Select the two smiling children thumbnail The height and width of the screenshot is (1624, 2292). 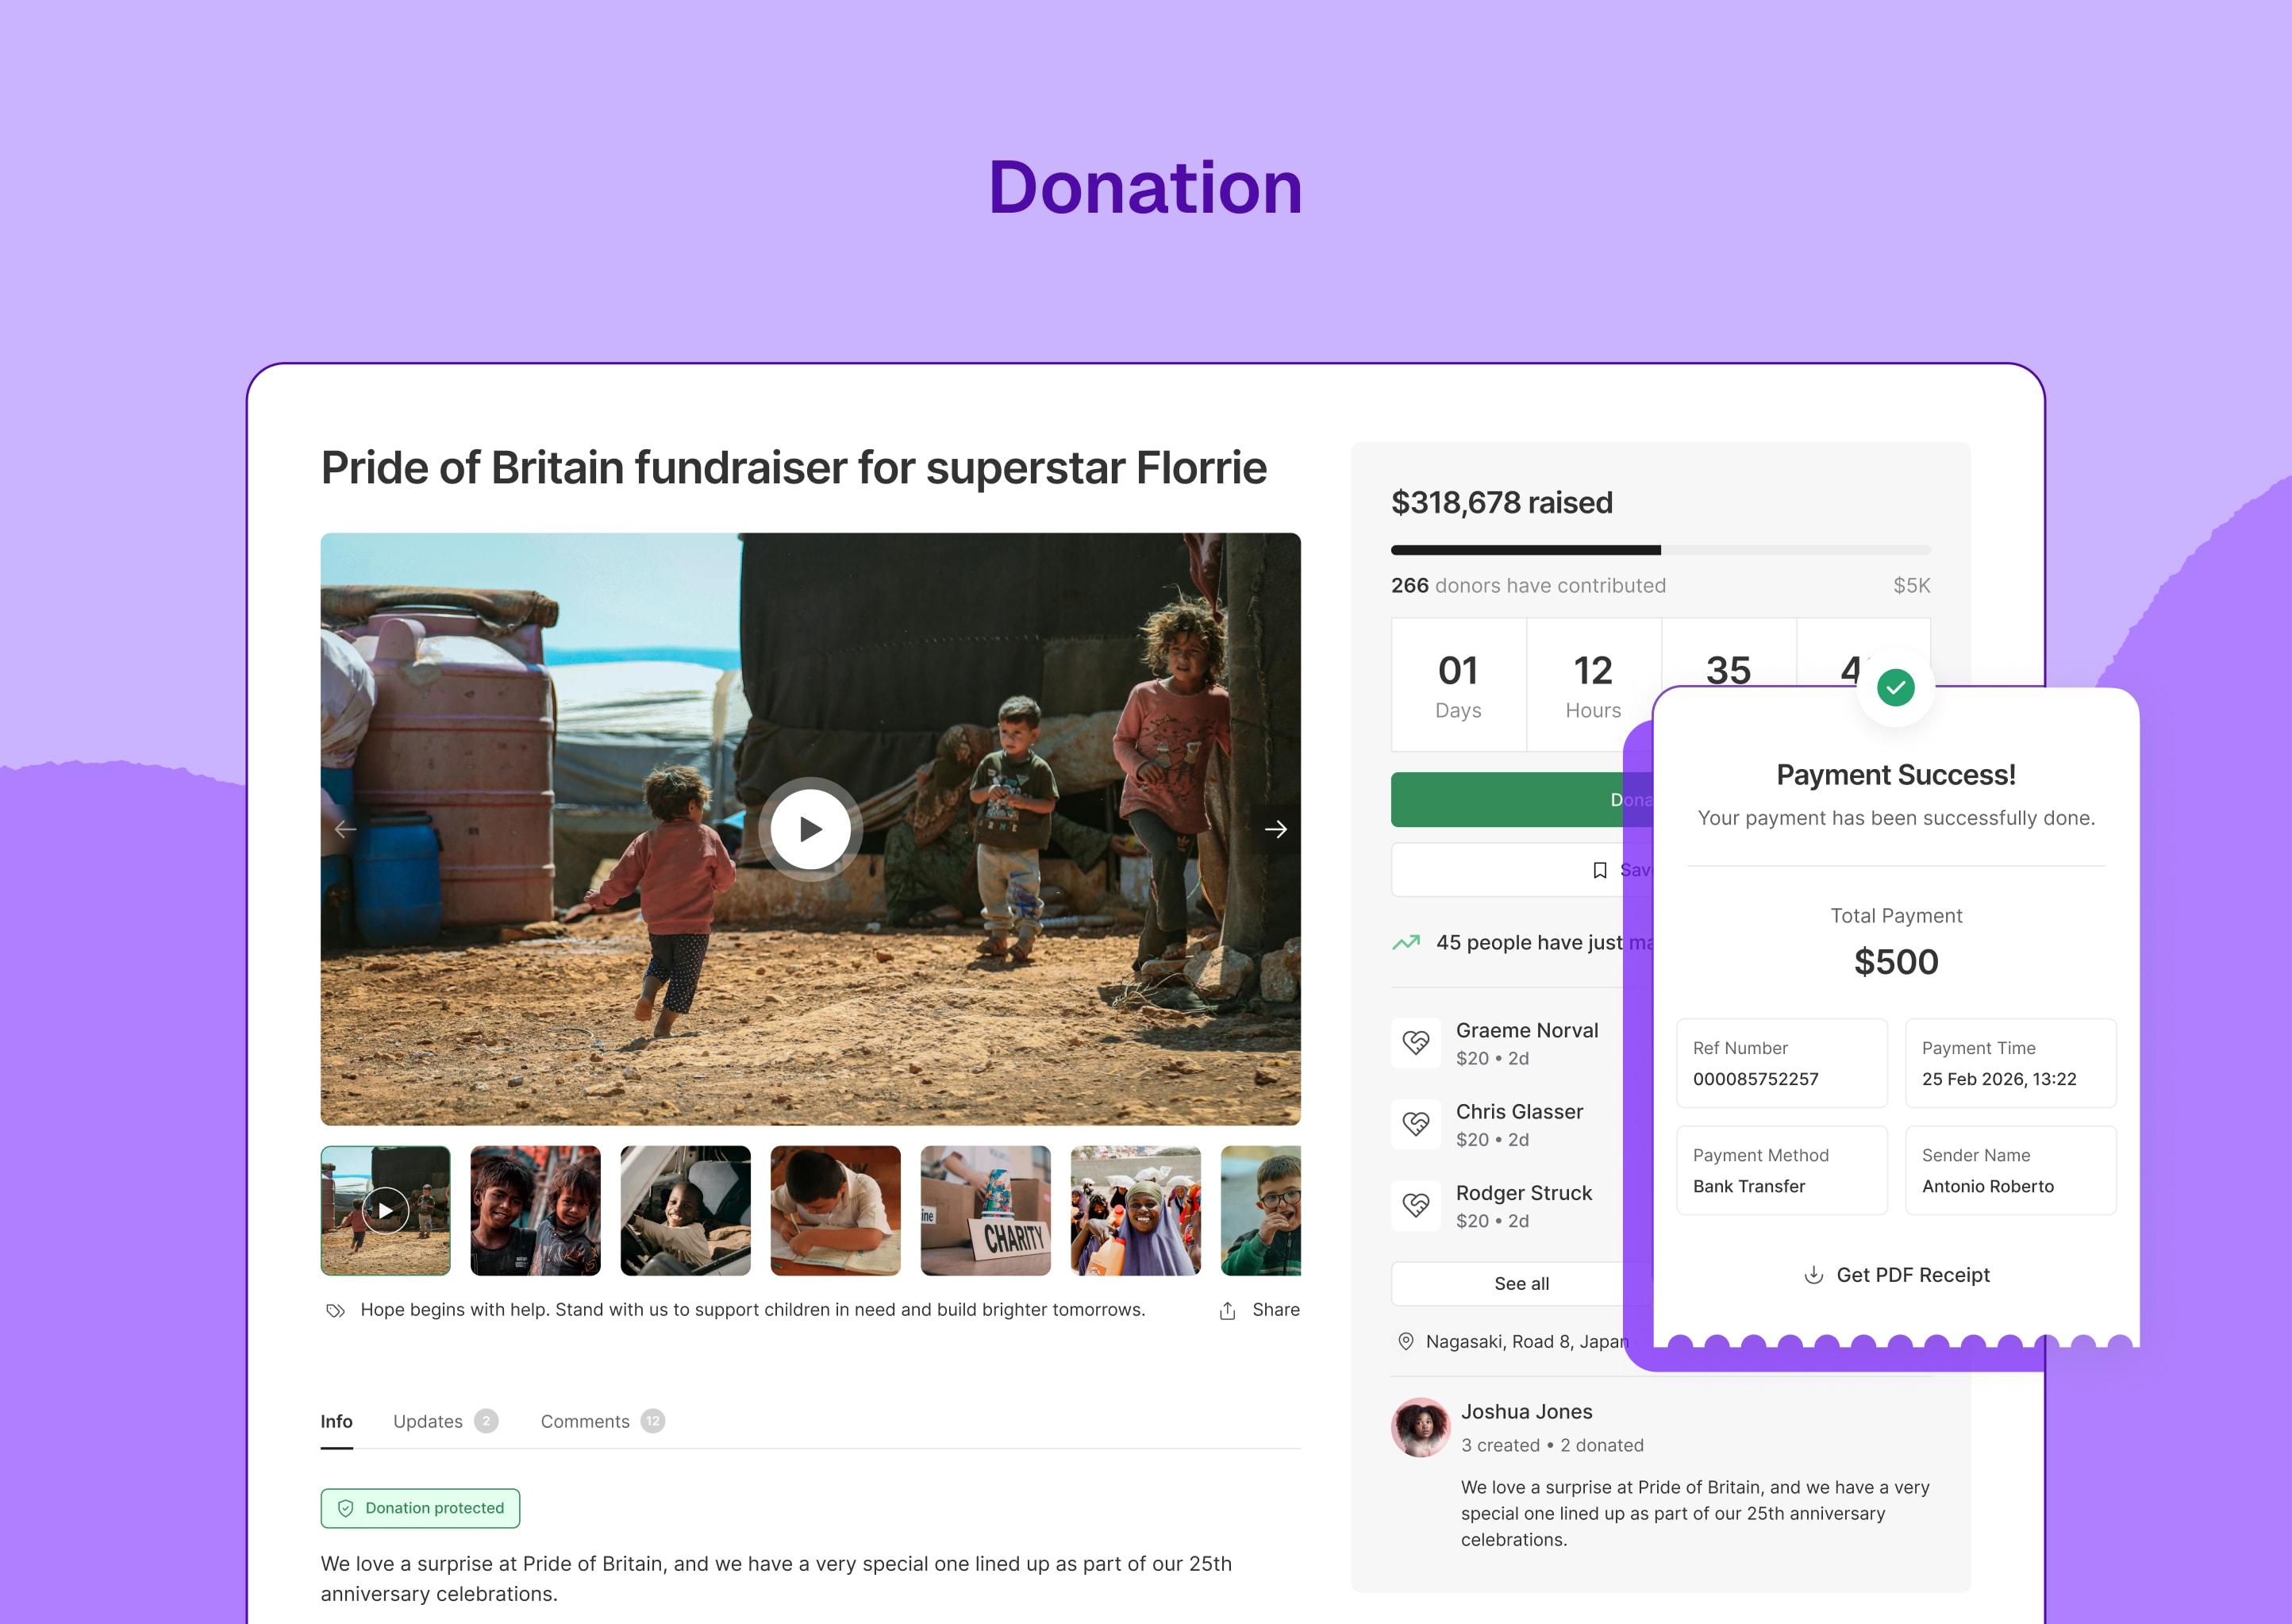tap(535, 1210)
